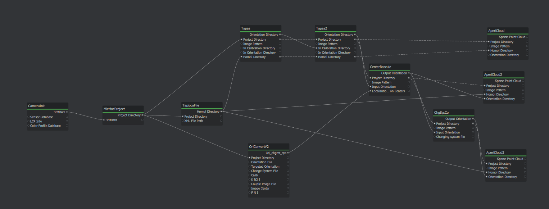Click the Tapas2 node title
The image size is (549, 209).
[335, 28]
